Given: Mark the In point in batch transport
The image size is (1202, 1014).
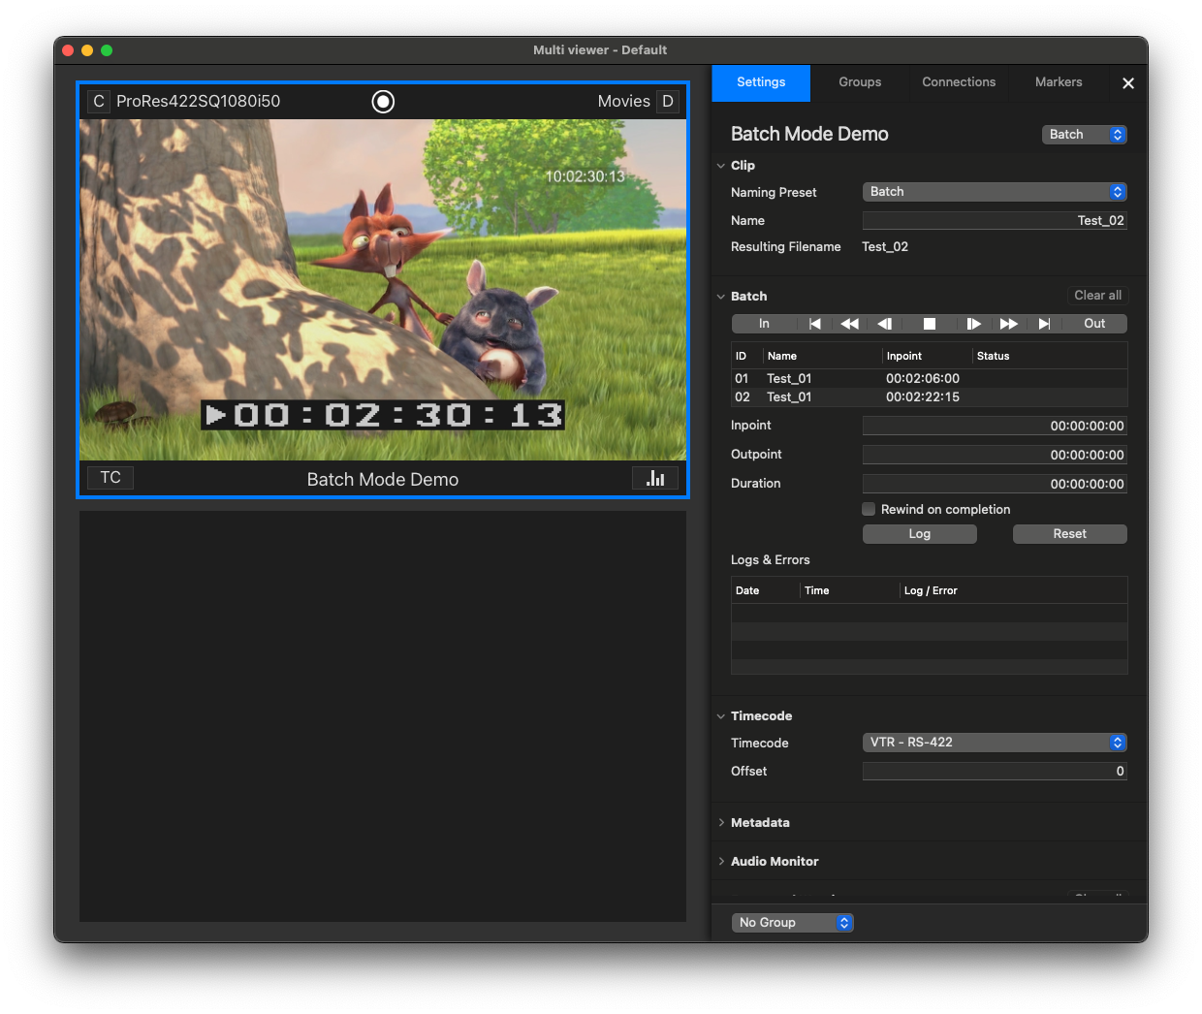Looking at the screenshot, I should click(x=764, y=324).
